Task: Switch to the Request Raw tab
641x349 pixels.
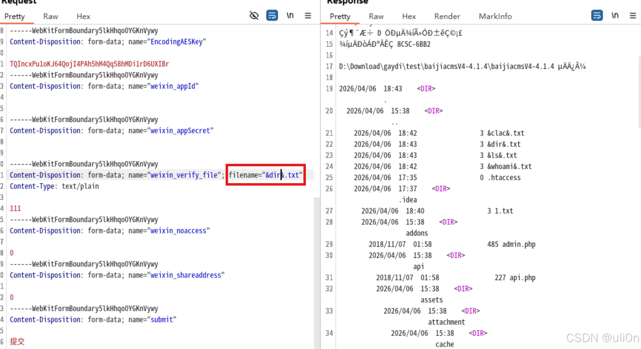Action: pyautogui.click(x=51, y=16)
